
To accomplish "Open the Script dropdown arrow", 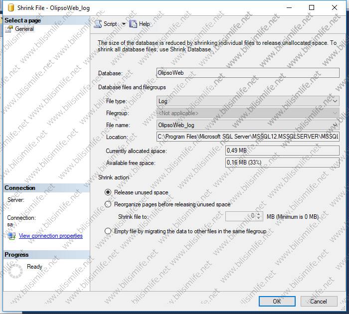I will pos(124,24).
